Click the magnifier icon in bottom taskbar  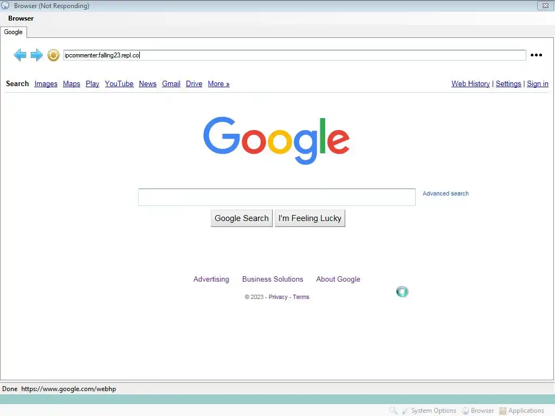click(x=393, y=411)
